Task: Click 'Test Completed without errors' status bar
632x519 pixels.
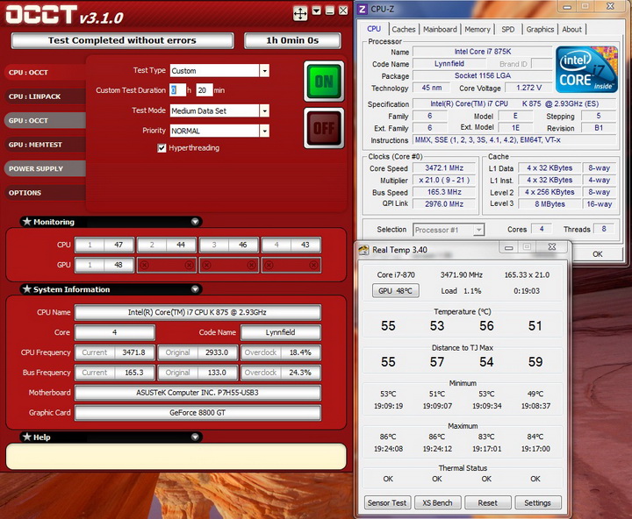Action: pyautogui.click(x=122, y=40)
